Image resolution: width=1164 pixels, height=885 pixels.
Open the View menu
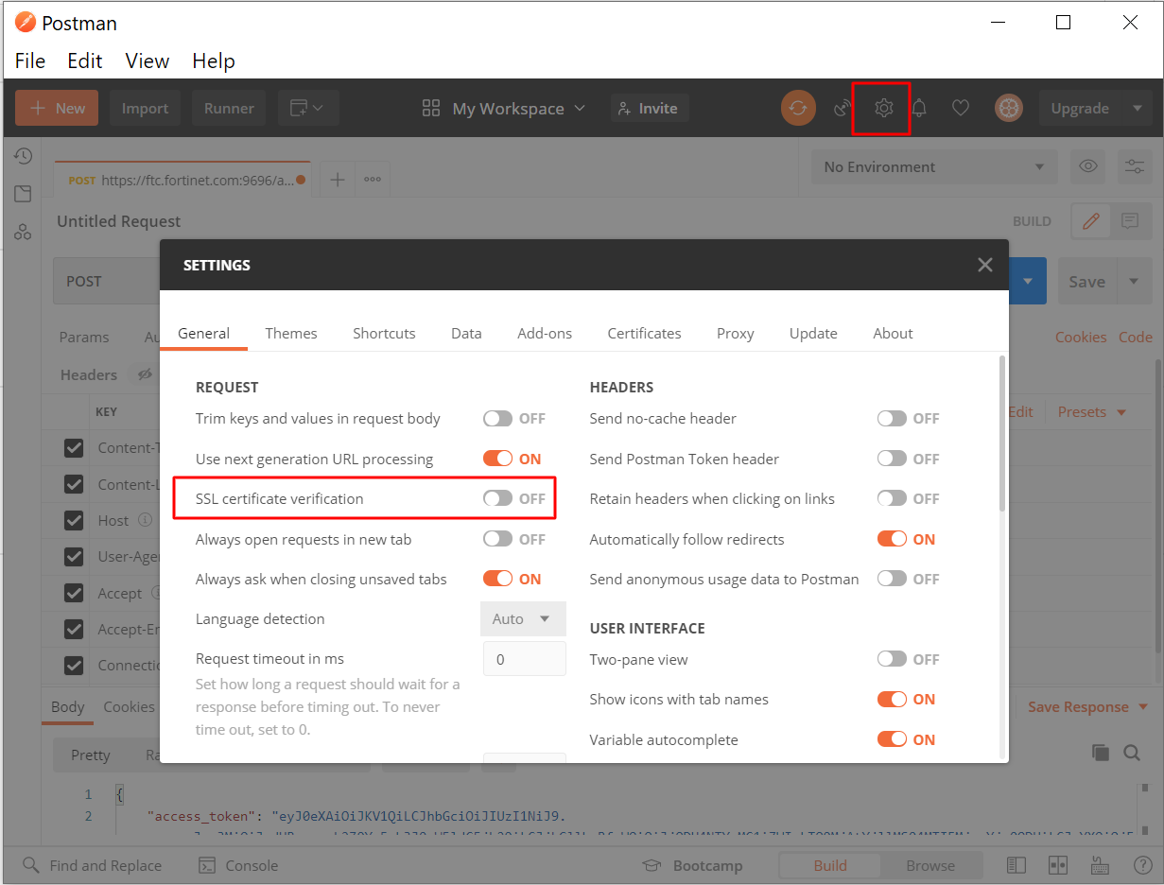pos(147,61)
